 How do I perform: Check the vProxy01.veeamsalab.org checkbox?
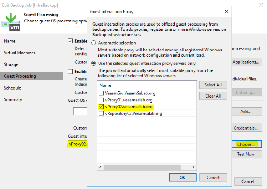(x=101, y=100)
